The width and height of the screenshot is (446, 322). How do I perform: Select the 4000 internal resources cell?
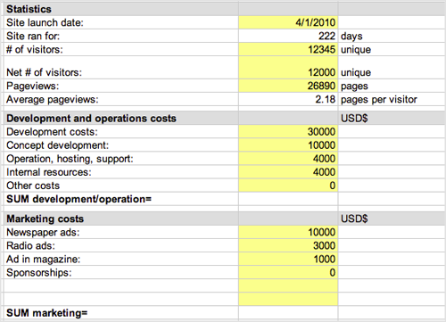point(288,172)
